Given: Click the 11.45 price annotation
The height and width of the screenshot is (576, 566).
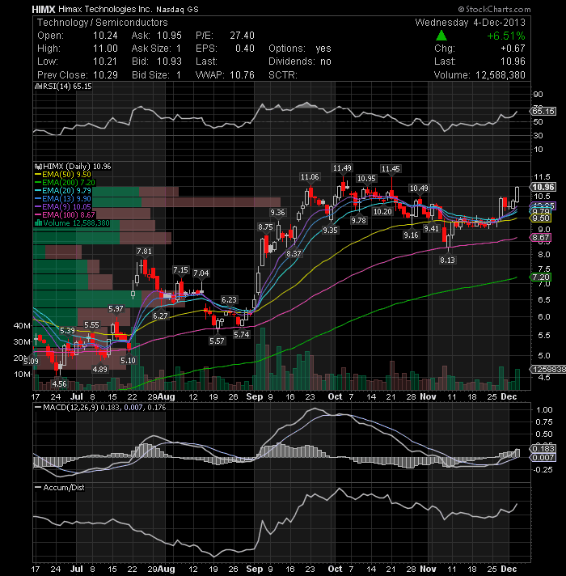Looking at the screenshot, I should 391,168.
